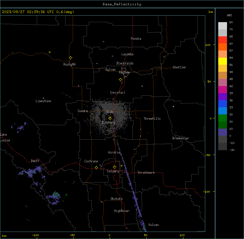Click the yellow diamond marker below Cochrane
This screenshot has width=244, height=239.
pos(96,167)
